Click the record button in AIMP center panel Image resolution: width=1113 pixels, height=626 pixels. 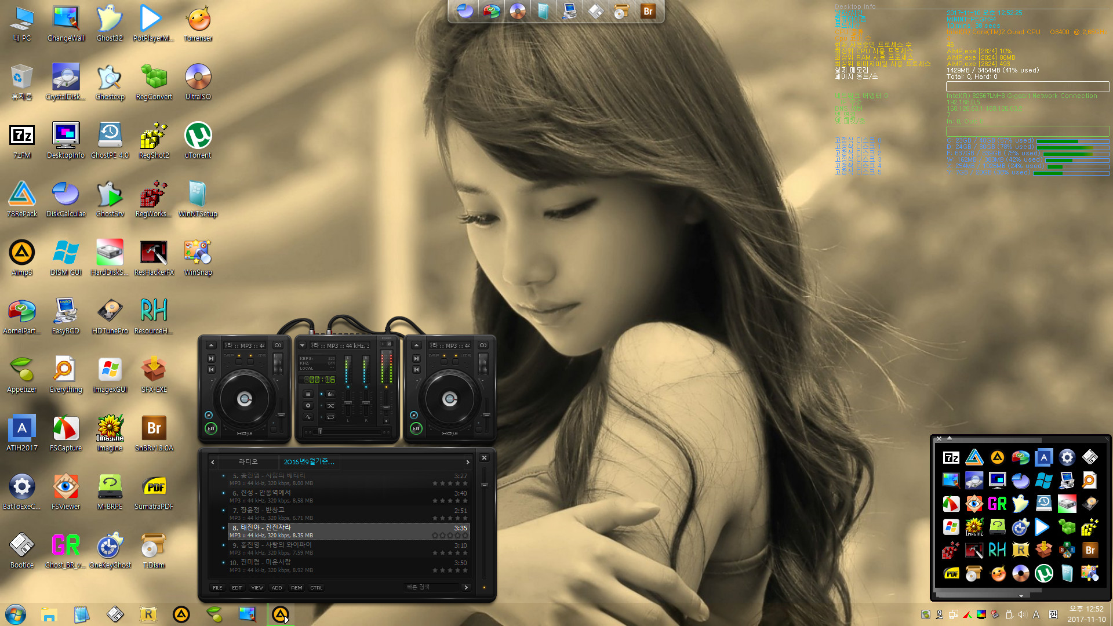click(x=308, y=405)
